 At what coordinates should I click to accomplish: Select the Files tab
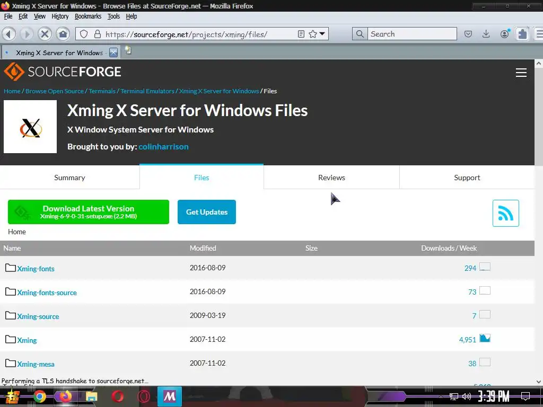[x=202, y=178]
